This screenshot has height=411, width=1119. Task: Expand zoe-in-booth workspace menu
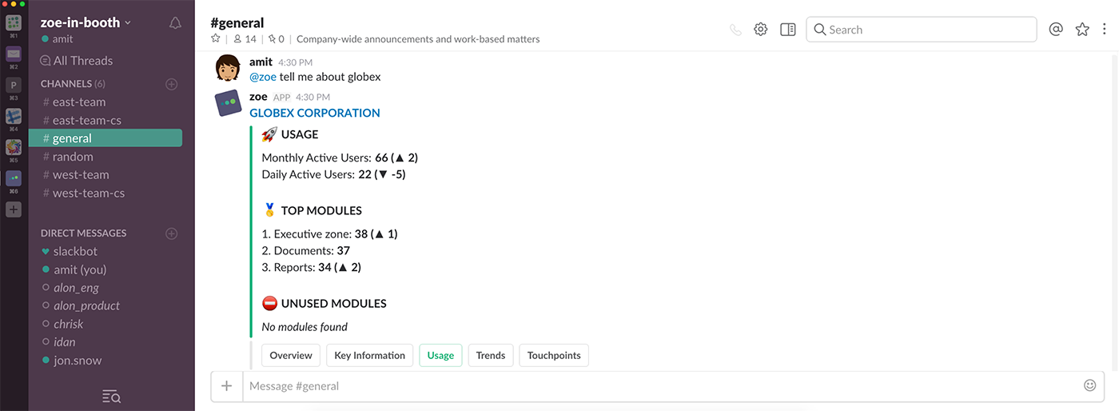click(x=86, y=22)
